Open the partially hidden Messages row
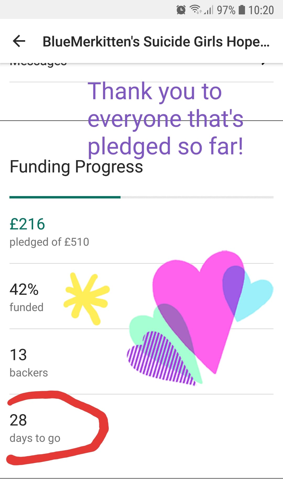This screenshot has width=283, height=504. (x=38, y=64)
